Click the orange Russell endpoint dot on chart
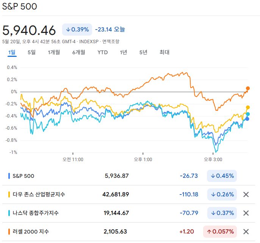 pos(248,88)
